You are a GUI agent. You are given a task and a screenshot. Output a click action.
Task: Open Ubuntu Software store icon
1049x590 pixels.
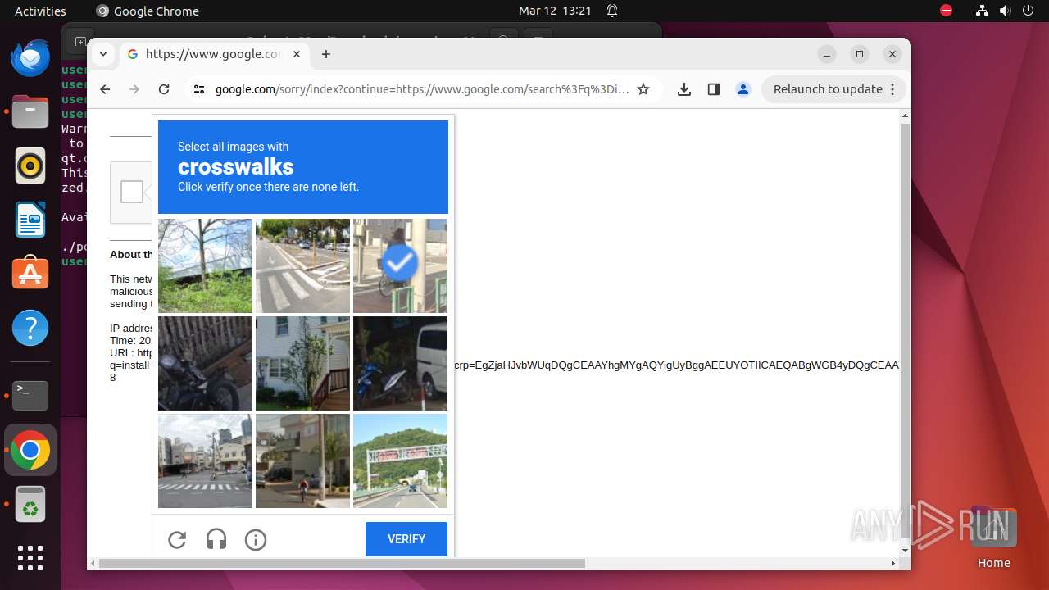click(x=30, y=274)
